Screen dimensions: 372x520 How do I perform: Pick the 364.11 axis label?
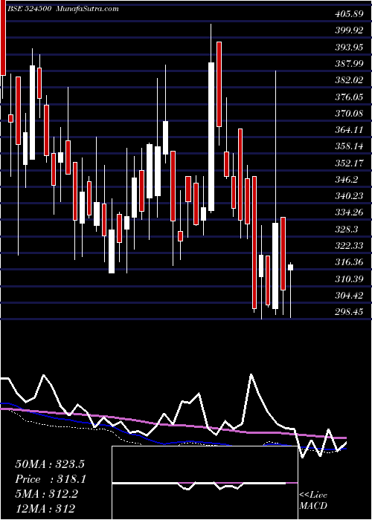(350, 130)
